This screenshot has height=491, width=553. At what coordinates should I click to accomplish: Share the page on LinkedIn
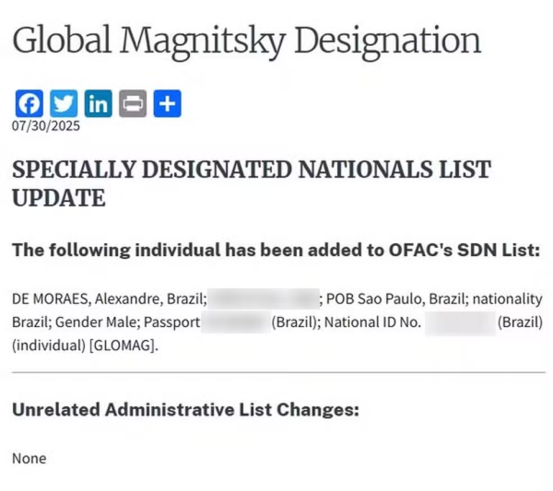[x=98, y=104]
